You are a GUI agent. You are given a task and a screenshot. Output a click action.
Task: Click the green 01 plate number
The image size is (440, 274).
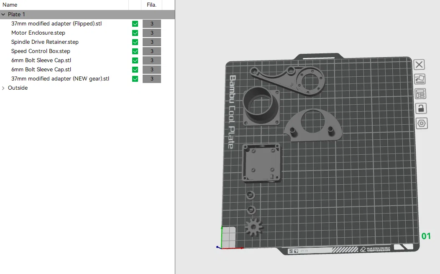426,236
